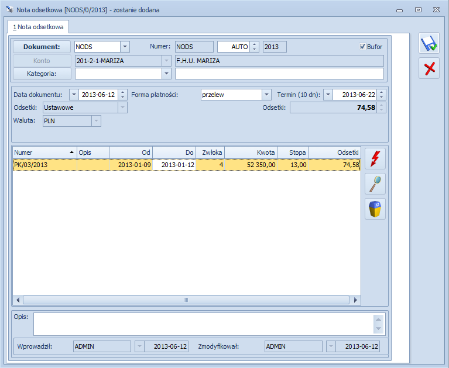
Task: Click the Zmodyfikował ADMIN field
Action: (x=293, y=346)
